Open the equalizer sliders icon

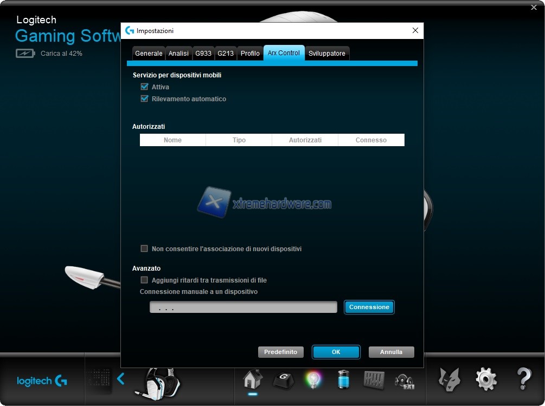click(374, 379)
